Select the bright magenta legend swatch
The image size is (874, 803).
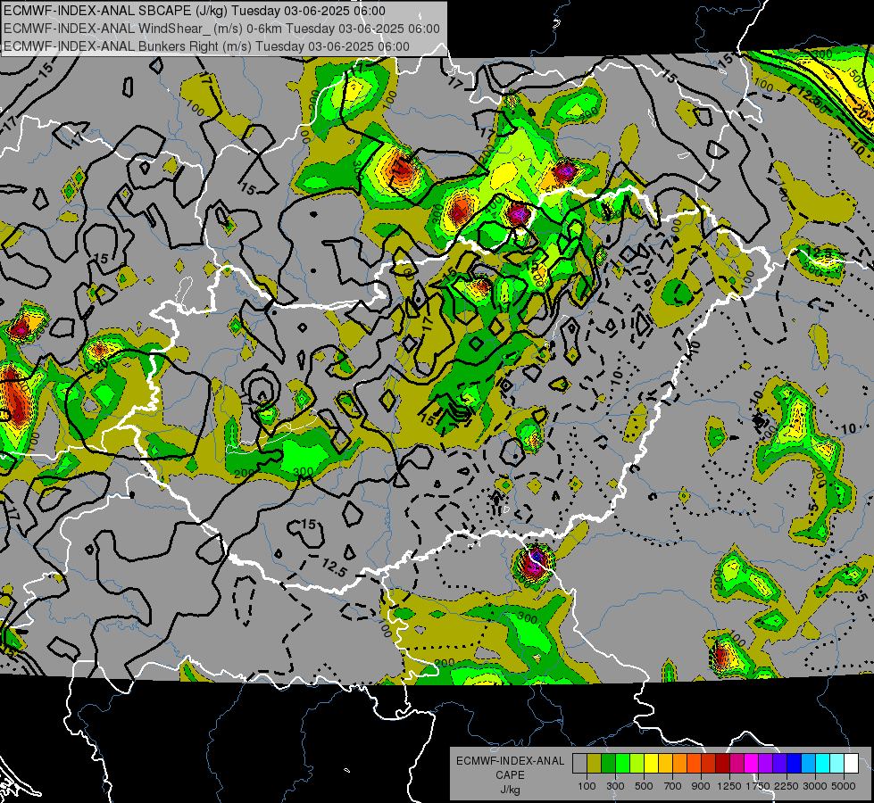pos(752,763)
